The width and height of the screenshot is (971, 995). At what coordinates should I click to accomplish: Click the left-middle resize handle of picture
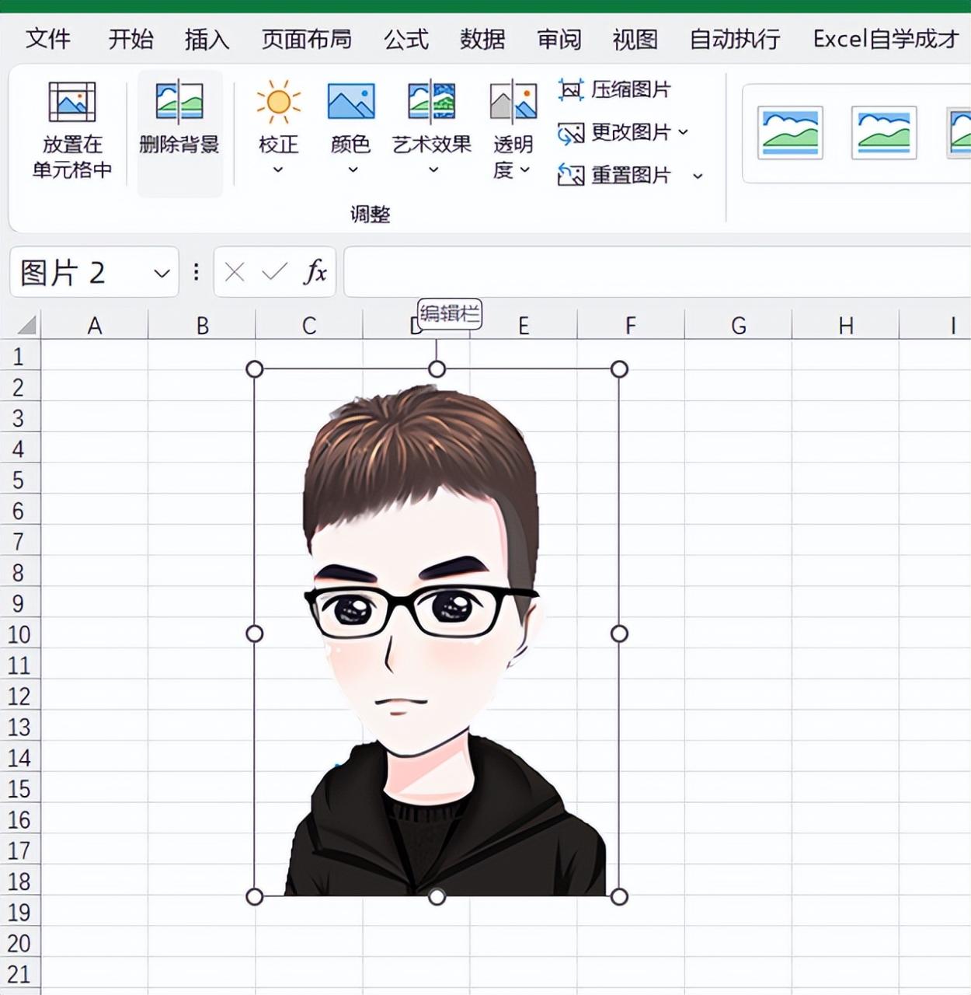point(254,634)
